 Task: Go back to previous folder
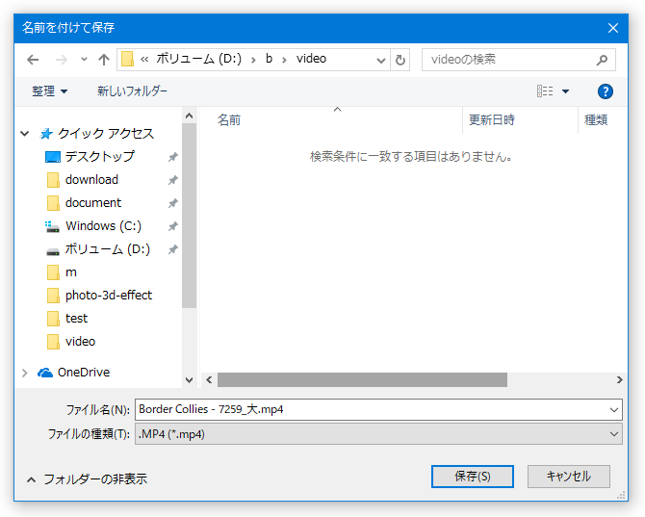point(33,60)
